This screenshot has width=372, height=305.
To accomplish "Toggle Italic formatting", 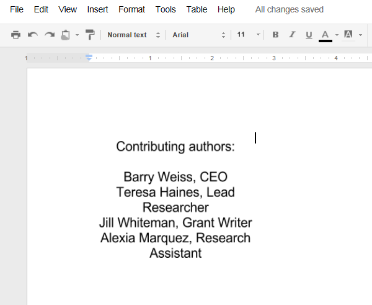I will (292, 35).
